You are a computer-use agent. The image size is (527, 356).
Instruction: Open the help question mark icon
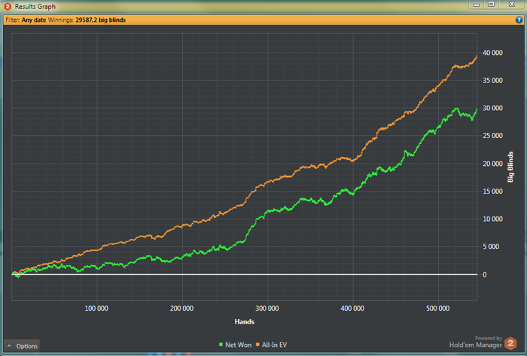pos(519,20)
